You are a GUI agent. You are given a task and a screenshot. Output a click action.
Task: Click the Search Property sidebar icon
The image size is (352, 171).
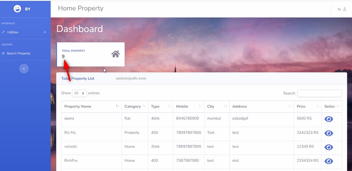click(x=3, y=53)
